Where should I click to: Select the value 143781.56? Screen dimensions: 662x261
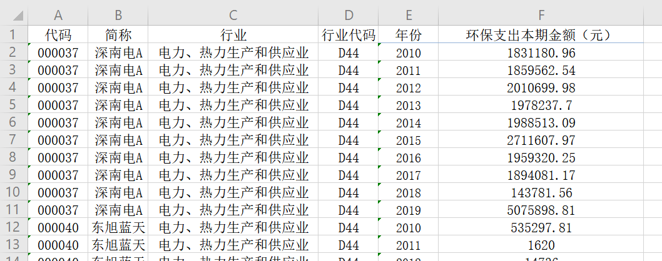(x=541, y=193)
